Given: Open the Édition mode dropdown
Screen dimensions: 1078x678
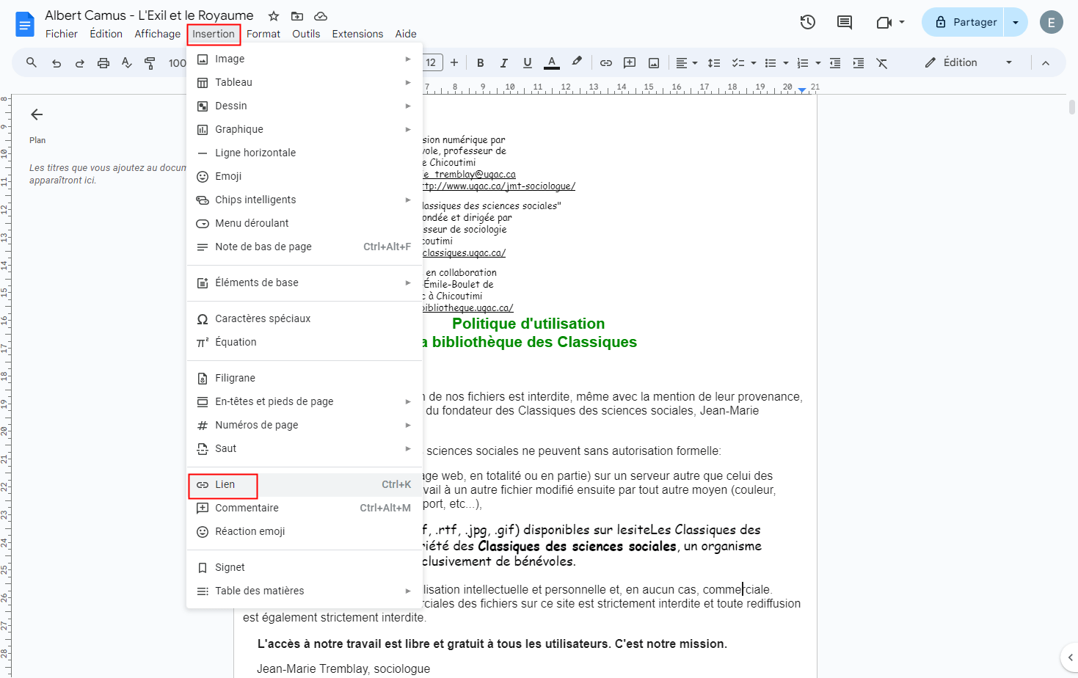Looking at the screenshot, I should pos(969,63).
